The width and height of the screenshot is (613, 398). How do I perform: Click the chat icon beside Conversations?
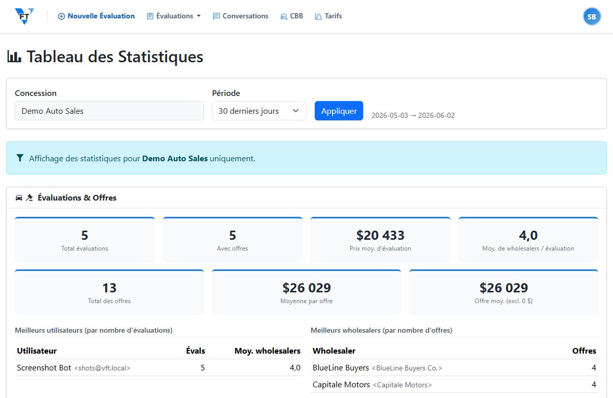pos(216,16)
